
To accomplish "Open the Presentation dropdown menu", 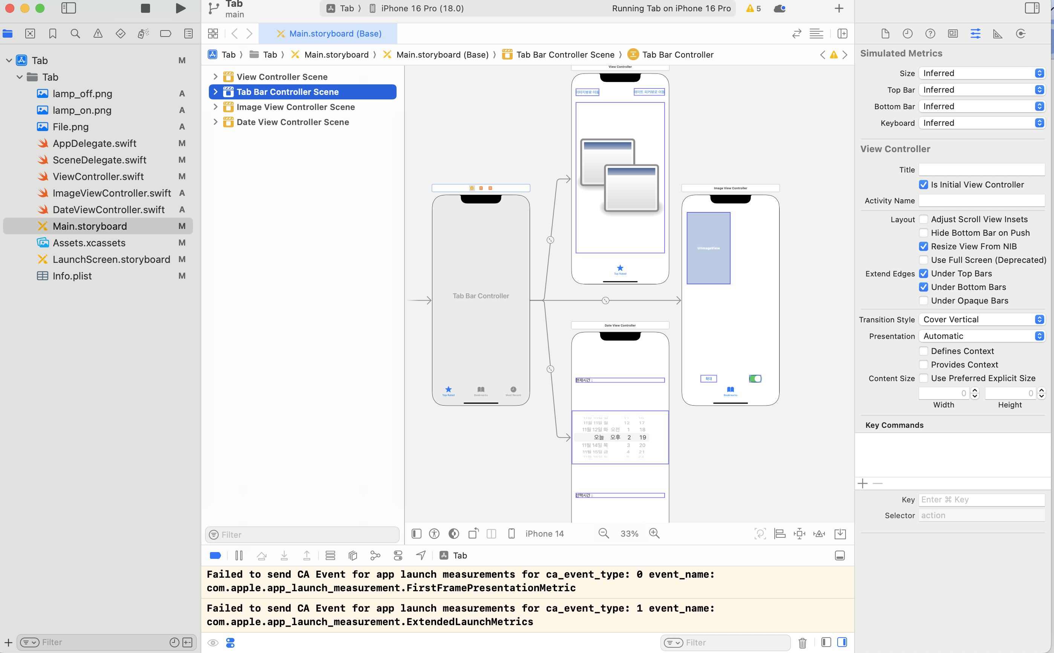I will (982, 336).
